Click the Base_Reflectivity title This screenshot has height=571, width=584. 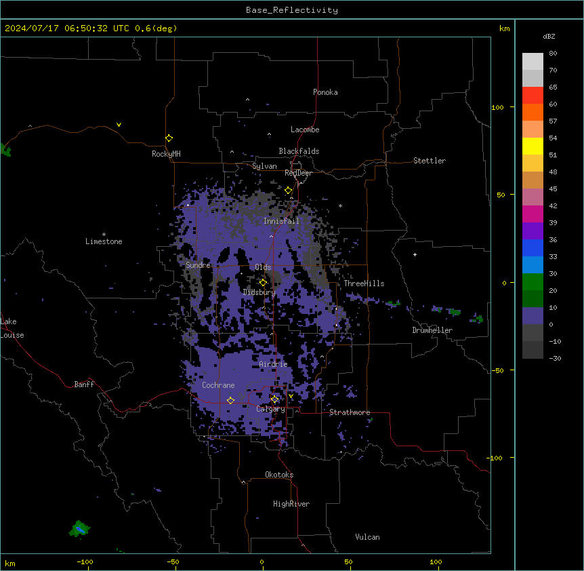292,10
